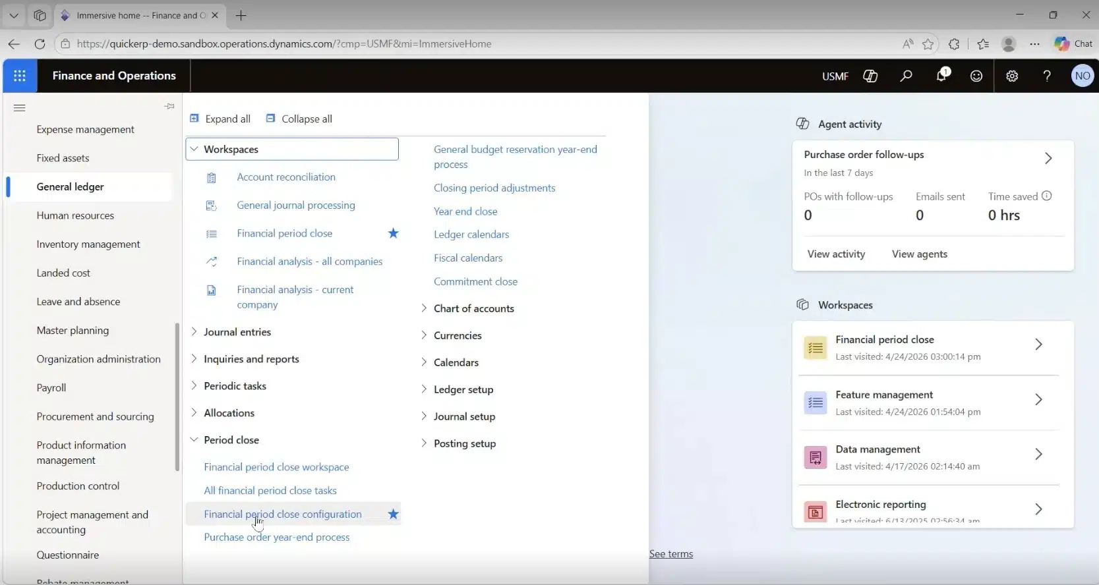Expand the Currencies group

coord(424,335)
